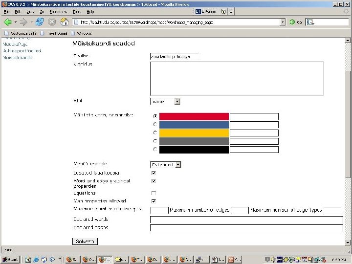The image size is (352, 264).
Task: Open the View menu
Action: click(x=30, y=12)
